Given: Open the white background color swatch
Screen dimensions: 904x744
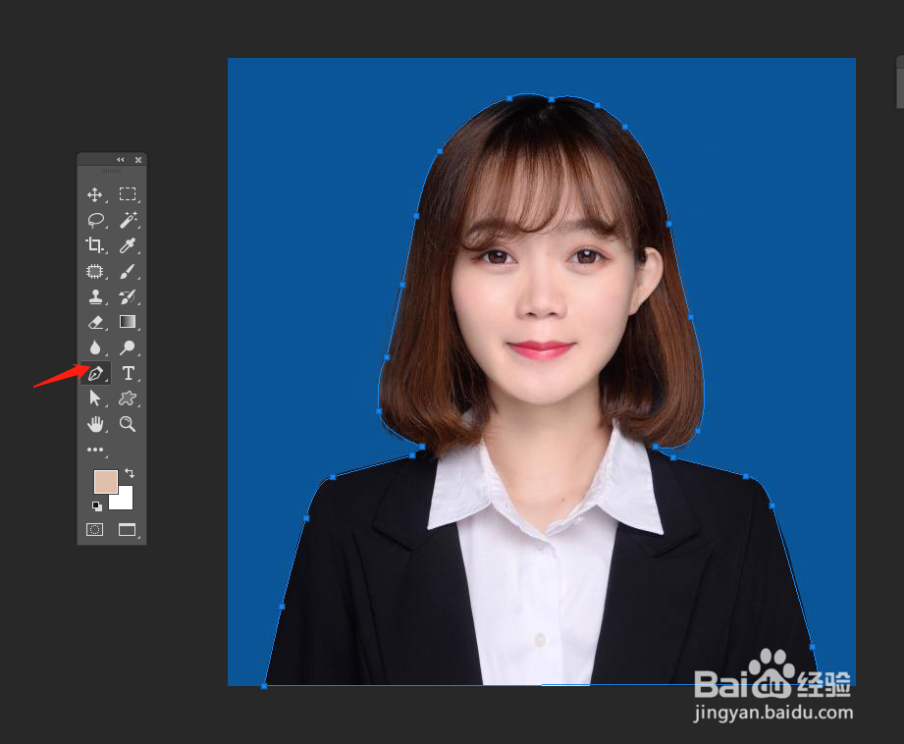Looking at the screenshot, I should [123, 500].
